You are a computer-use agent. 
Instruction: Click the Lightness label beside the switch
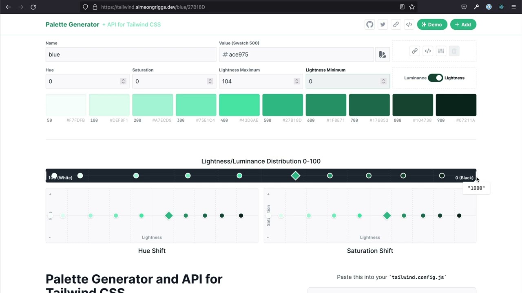pos(454,78)
